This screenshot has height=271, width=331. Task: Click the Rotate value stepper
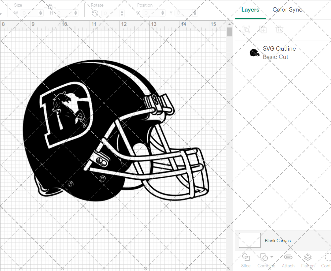pyautogui.click(x=122, y=13)
